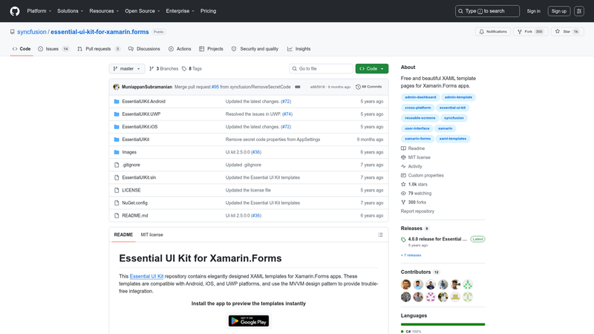Screen dimensions: 594x334
Task: Click the Notifications bell button
Action: click(x=493, y=32)
